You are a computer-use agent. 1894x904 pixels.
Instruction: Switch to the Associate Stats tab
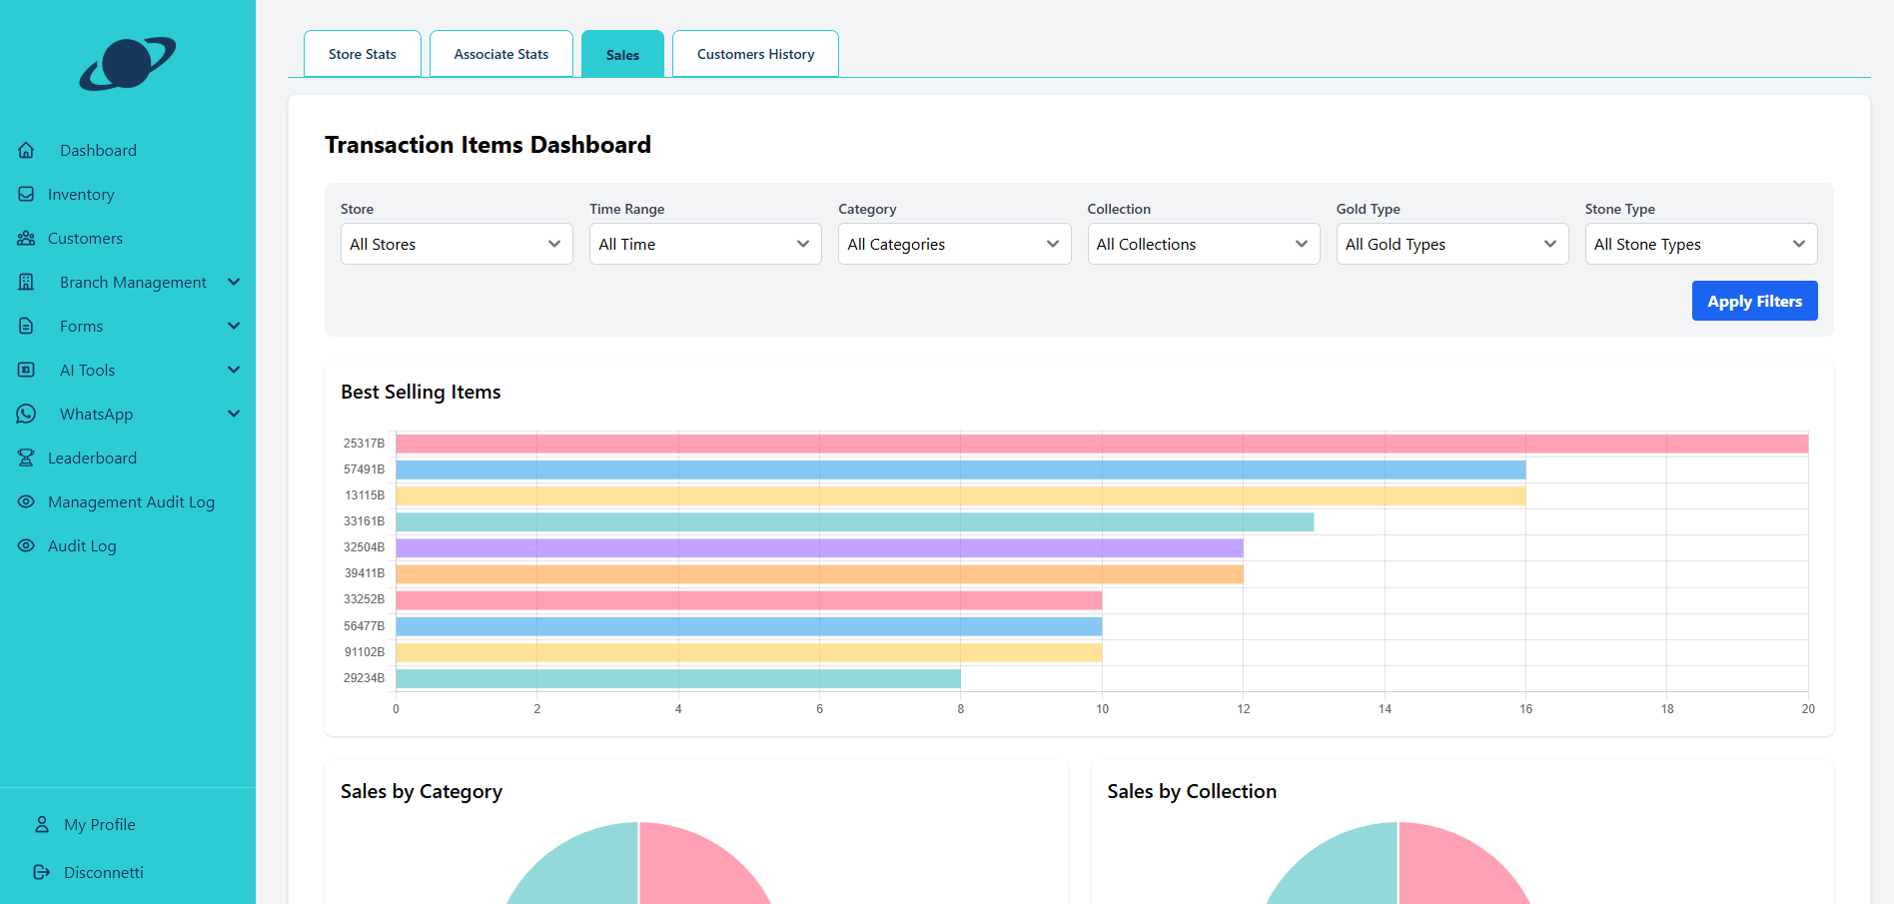[500, 53]
